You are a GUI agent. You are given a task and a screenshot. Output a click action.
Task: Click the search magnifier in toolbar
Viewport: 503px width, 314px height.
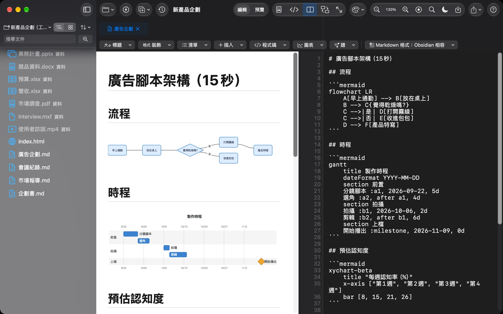(432, 10)
